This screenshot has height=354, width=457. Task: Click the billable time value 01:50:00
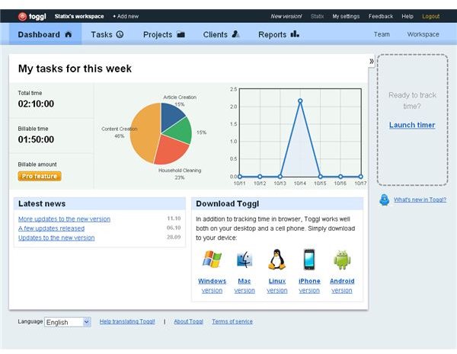36,139
